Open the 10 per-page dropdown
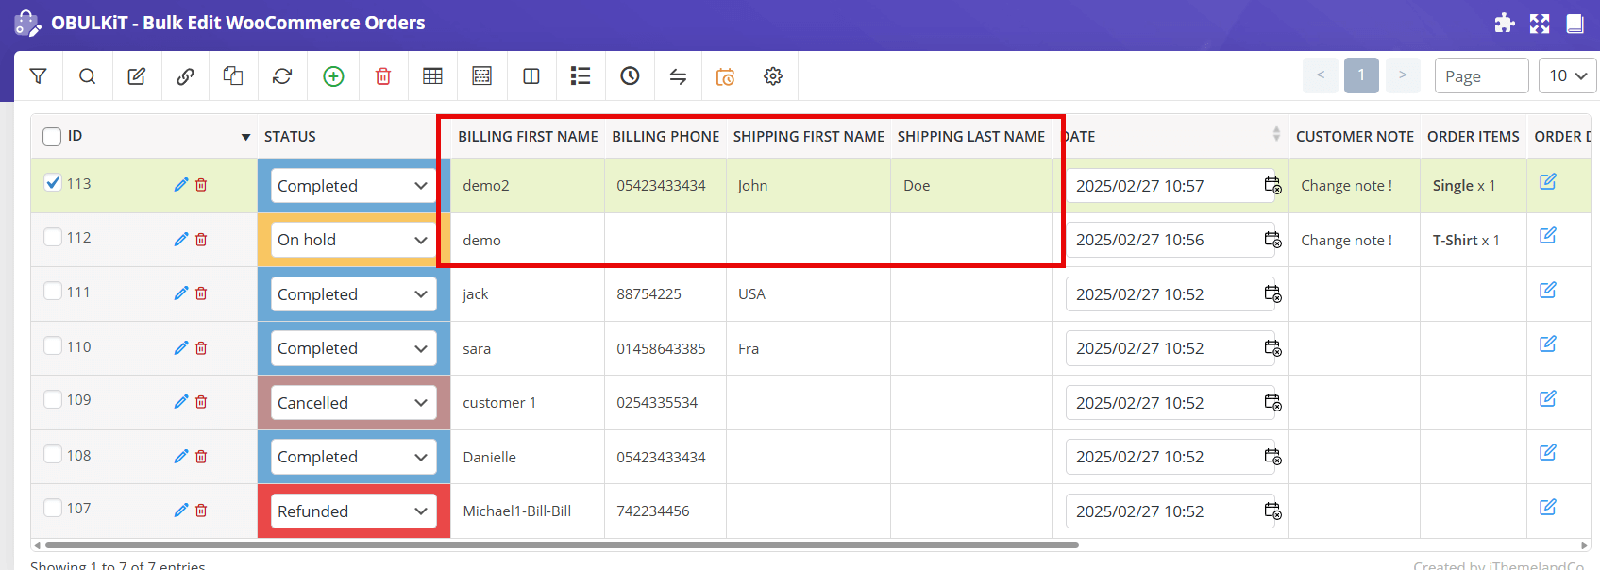 [x=1567, y=75]
